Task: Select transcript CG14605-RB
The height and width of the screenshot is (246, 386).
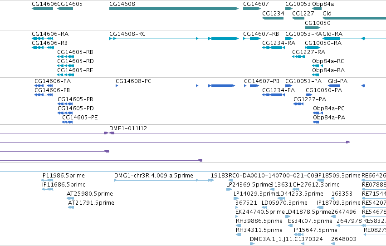Action: click(65, 57)
